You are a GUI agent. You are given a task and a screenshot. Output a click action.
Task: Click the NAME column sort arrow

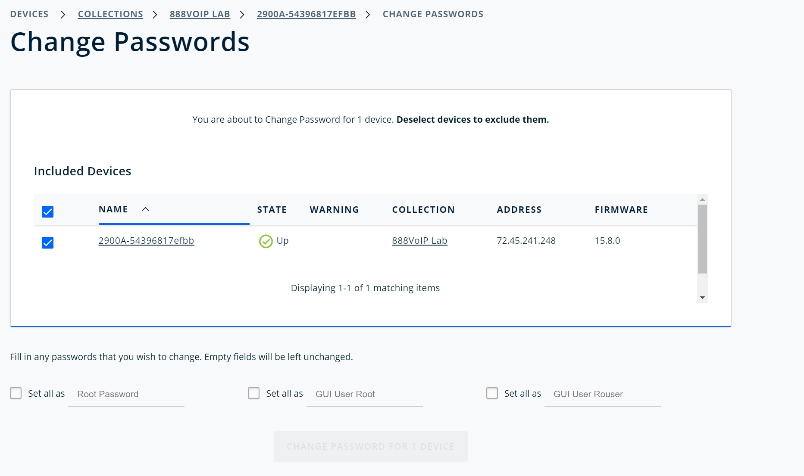pos(146,209)
